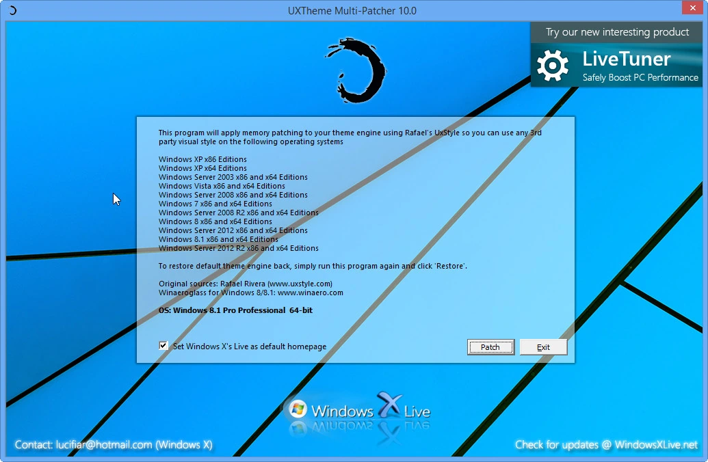Click 'Windows 8.1 x86 and x64 Editions'
The image size is (708, 462).
click(218, 240)
